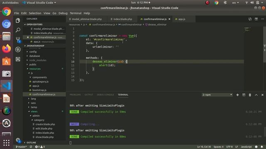
Task: Open apicategory.js in file tree
Action: [40, 82]
